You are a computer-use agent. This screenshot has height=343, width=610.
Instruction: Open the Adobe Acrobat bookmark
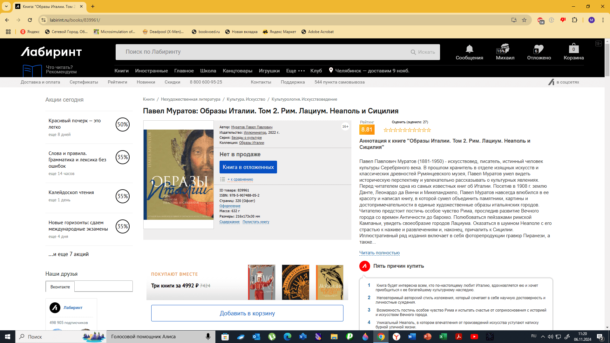(x=317, y=32)
